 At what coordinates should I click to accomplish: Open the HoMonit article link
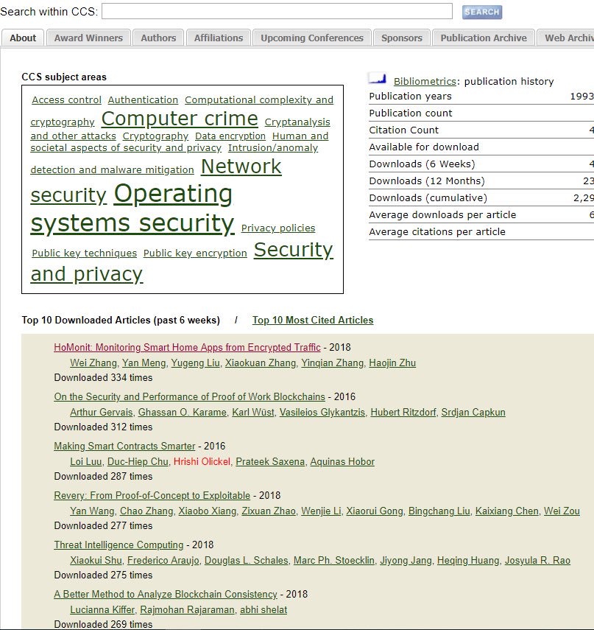pyautogui.click(x=187, y=347)
